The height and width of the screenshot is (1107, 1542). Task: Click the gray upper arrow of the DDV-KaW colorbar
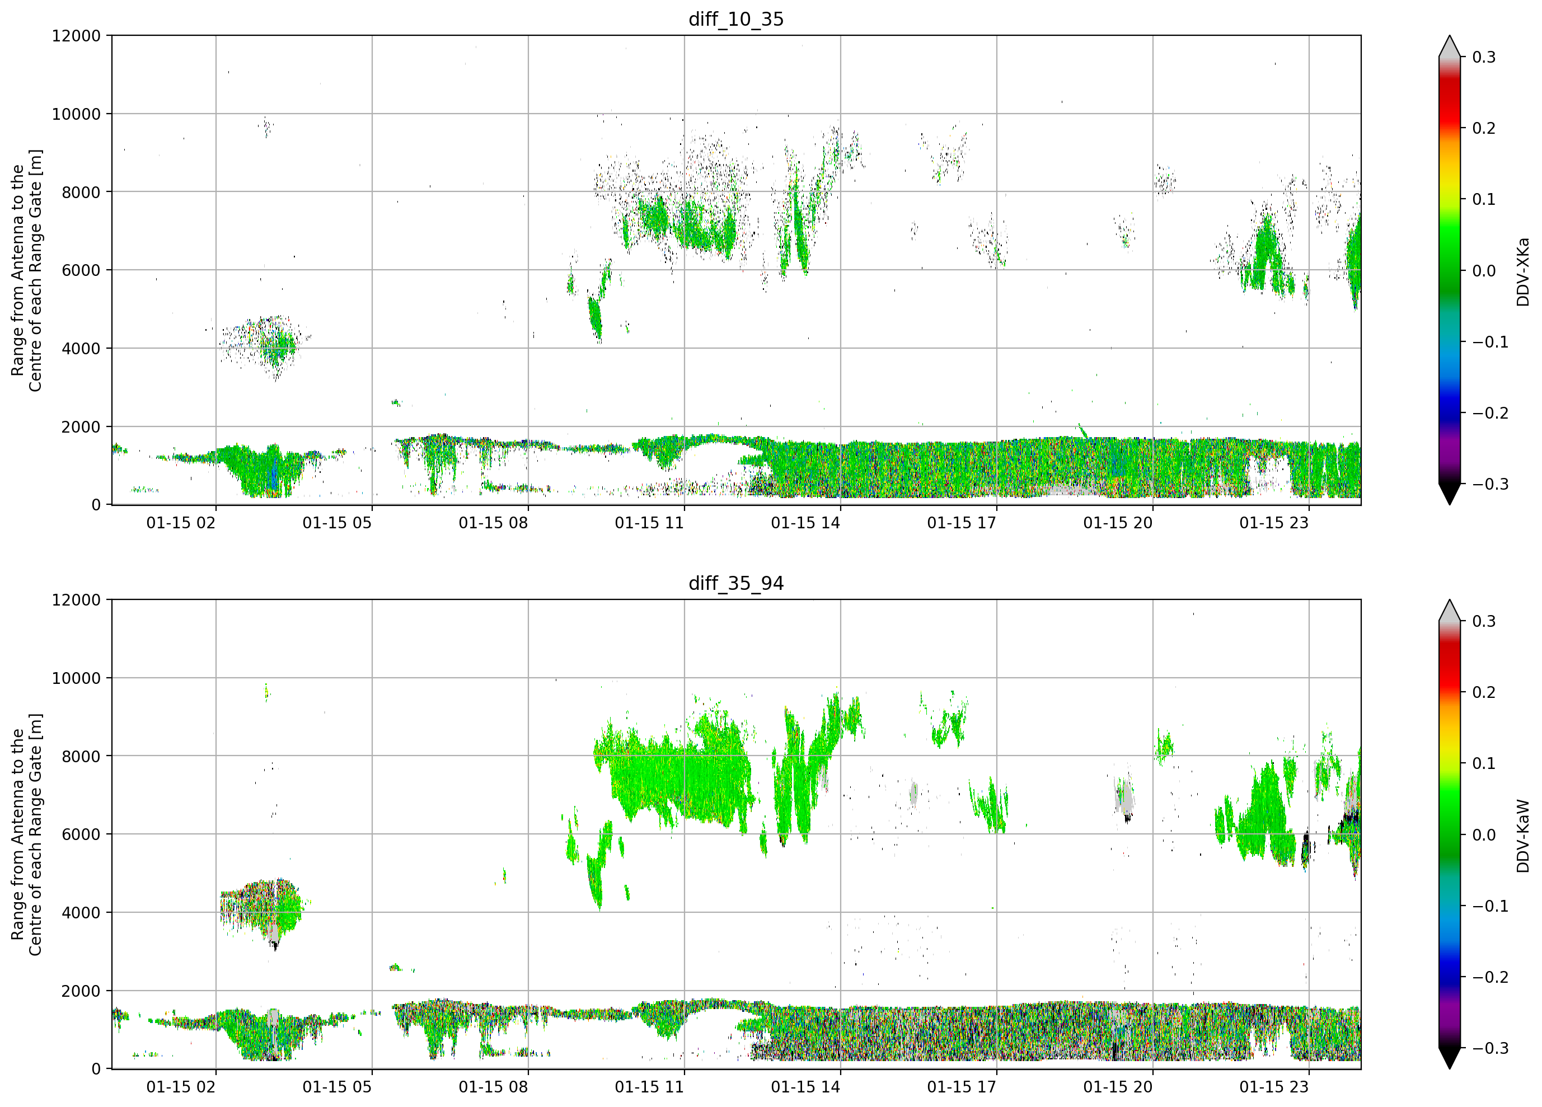coord(1449,611)
